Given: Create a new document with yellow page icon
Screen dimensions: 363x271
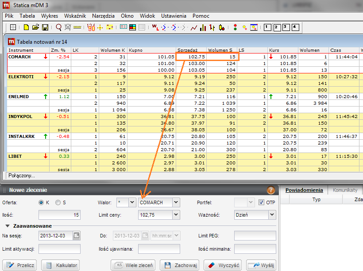Looking at the screenshot, I should 26,27.
